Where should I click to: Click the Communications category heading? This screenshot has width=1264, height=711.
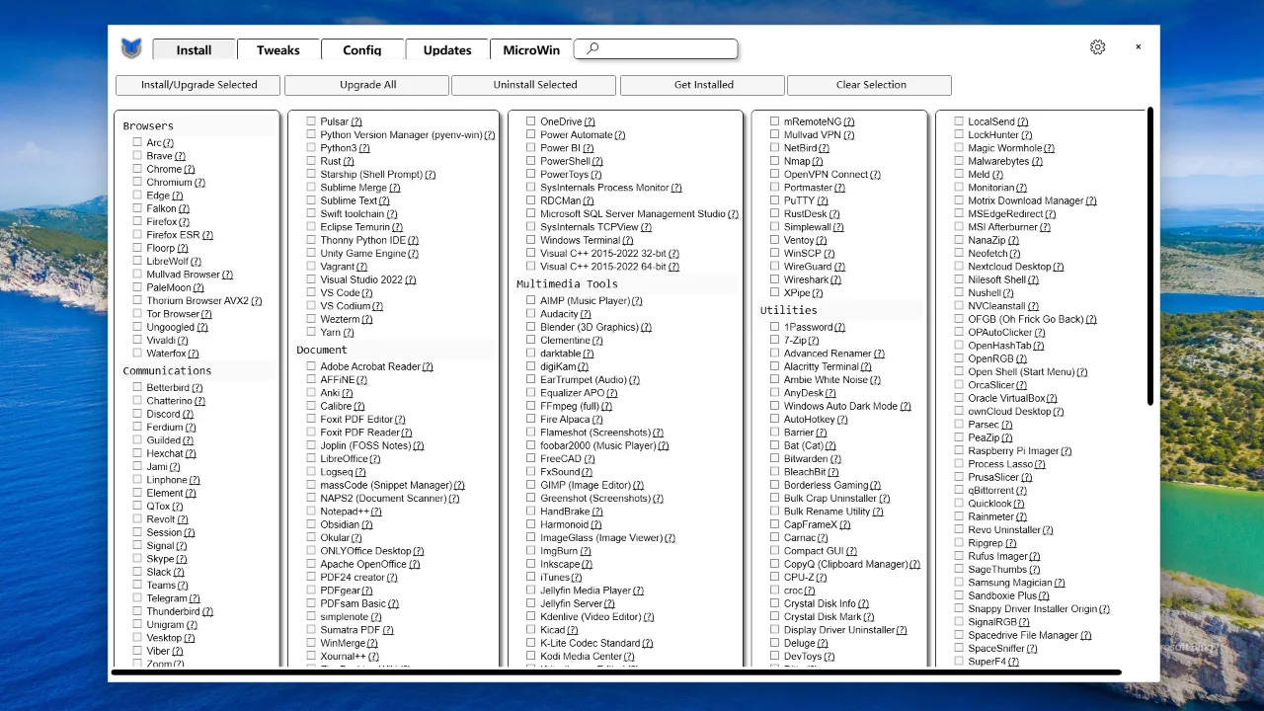(x=167, y=371)
